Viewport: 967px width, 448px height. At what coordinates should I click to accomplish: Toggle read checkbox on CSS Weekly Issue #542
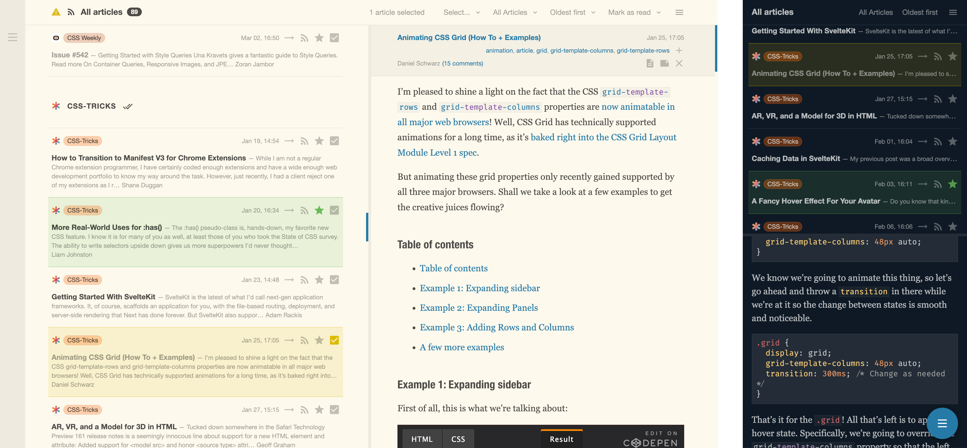click(x=334, y=38)
